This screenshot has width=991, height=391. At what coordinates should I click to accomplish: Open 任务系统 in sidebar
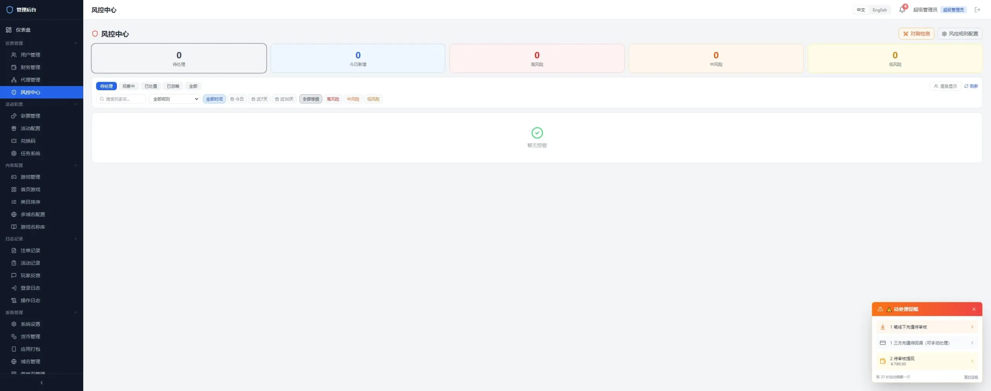coord(41,153)
